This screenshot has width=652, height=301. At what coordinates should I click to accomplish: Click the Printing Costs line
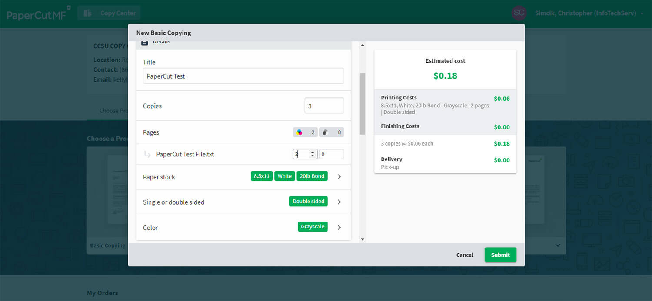[445, 105]
